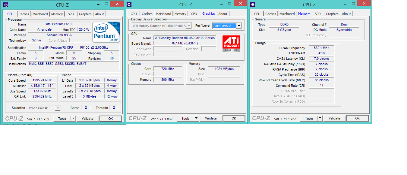This screenshot has width=407, height=175.
Task: Click the instructions field MMX, SSE, SSE2
Action: (74, 66)
